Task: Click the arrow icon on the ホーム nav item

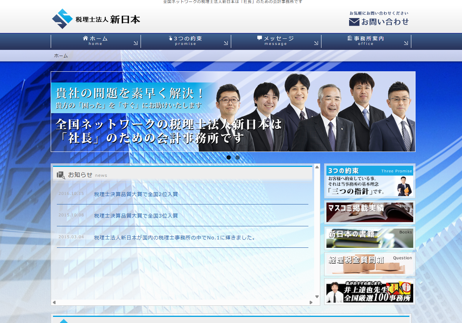Action: (136, 43)
